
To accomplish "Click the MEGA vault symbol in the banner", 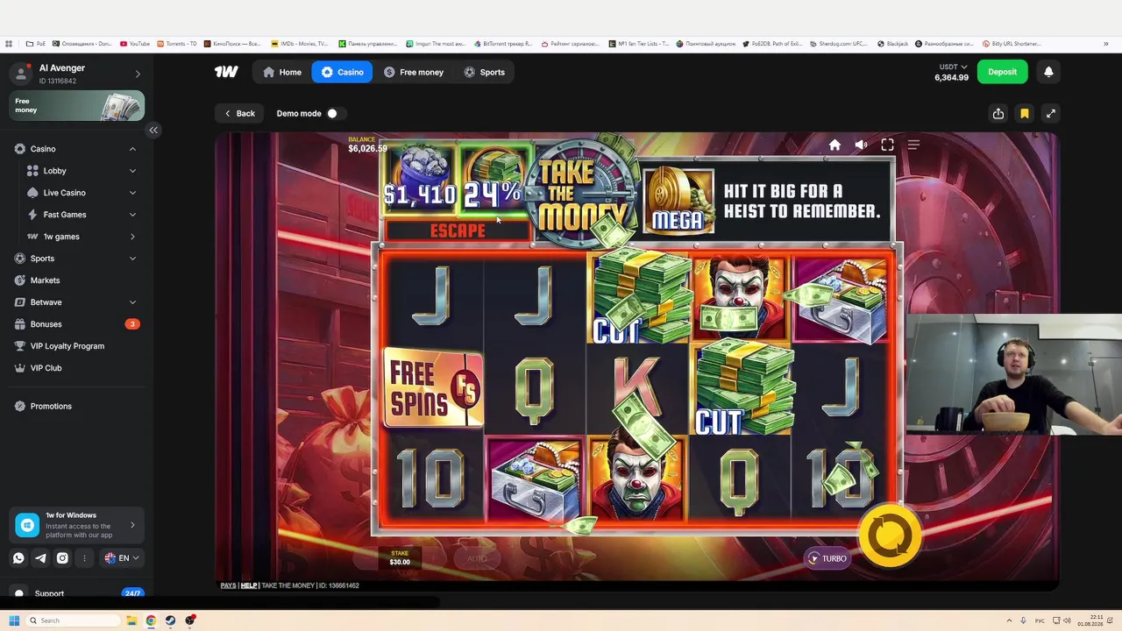I will tap(678, 202).
